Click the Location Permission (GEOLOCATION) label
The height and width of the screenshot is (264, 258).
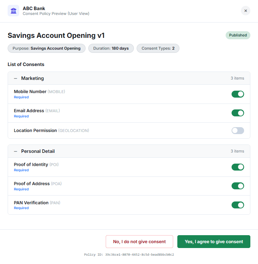click(x=51, y=131)
